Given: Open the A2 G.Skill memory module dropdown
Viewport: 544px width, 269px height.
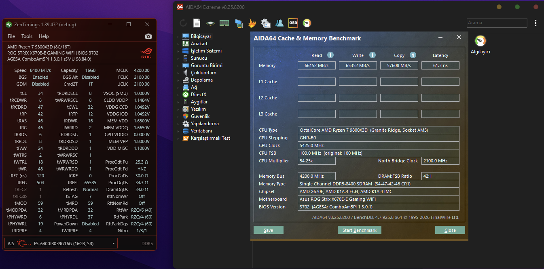Looking at the screenshot, I should 61,244.
